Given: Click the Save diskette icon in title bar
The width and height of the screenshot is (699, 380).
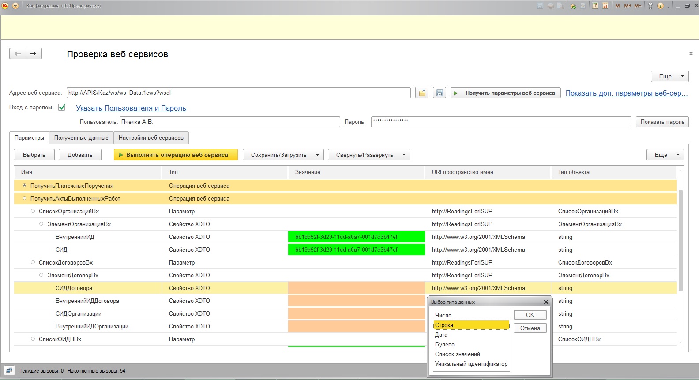Looking at the screenshot, I should [540, 6].
